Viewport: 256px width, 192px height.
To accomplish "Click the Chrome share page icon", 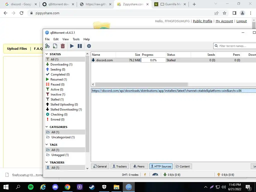I will tap(216, 13).
